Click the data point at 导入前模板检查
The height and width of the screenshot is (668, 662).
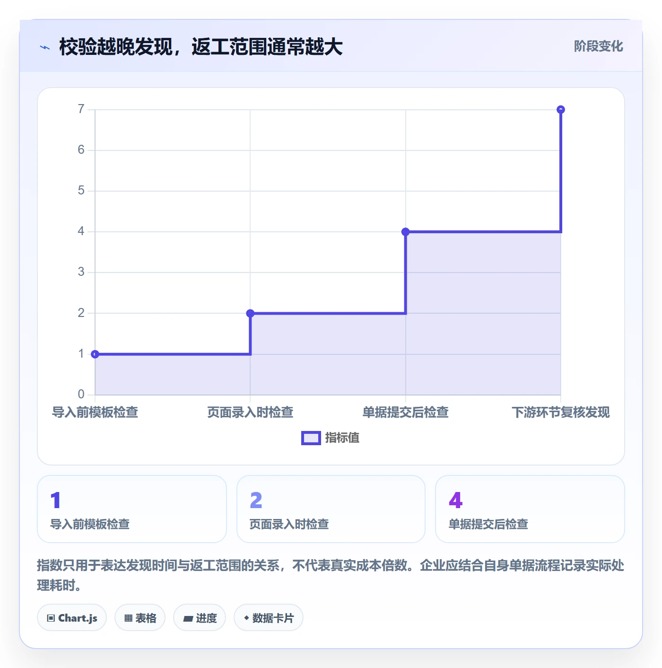95,354
